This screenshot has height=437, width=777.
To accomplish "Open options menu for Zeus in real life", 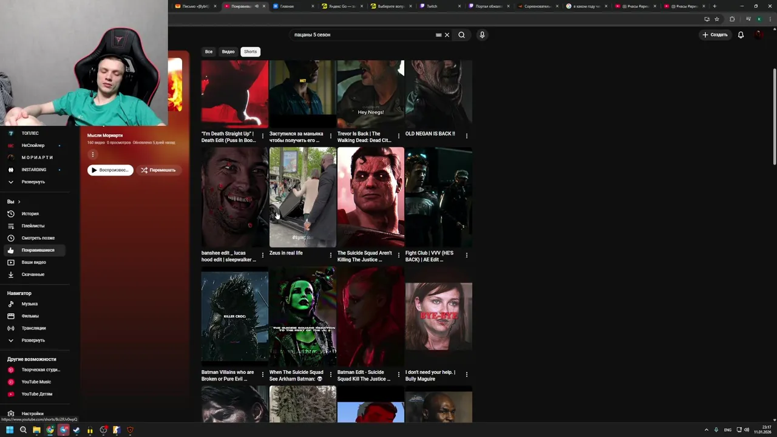I will (331, 255).
